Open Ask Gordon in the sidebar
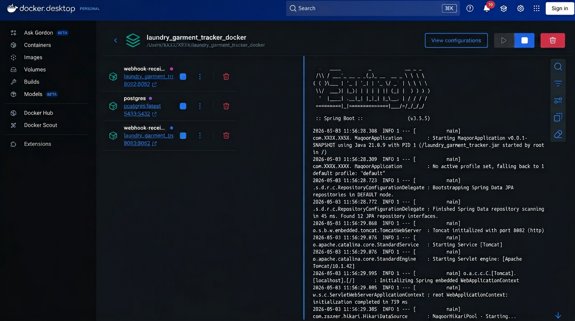 (x=38, y=33)
